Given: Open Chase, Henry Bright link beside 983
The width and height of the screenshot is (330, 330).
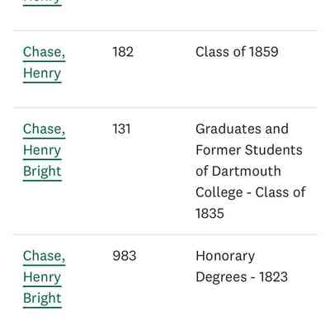Looking at the screenshot, I should (44, 277).
